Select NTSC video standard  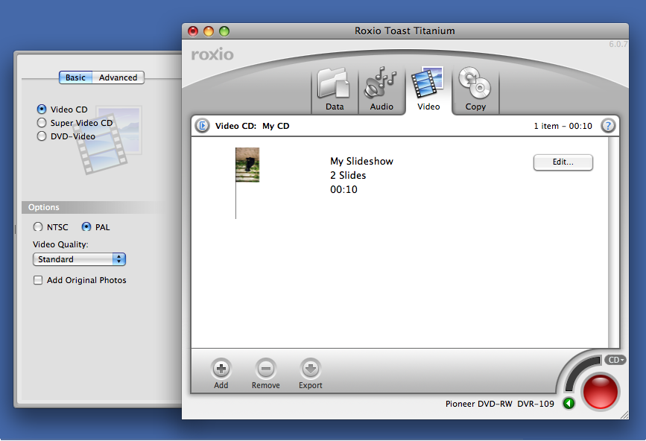(x=38, y=227)
